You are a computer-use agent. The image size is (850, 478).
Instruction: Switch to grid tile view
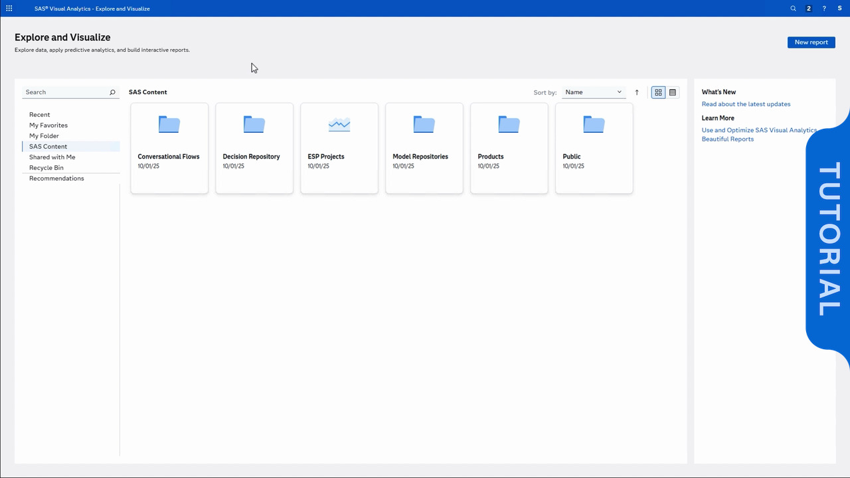click(658, 92)
